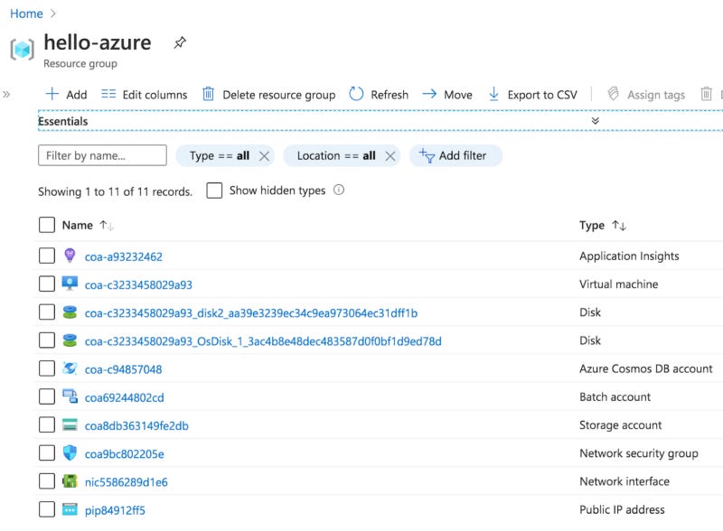
Task: Click the Azure Cosmos DB icon
Action: coord(70,368)
